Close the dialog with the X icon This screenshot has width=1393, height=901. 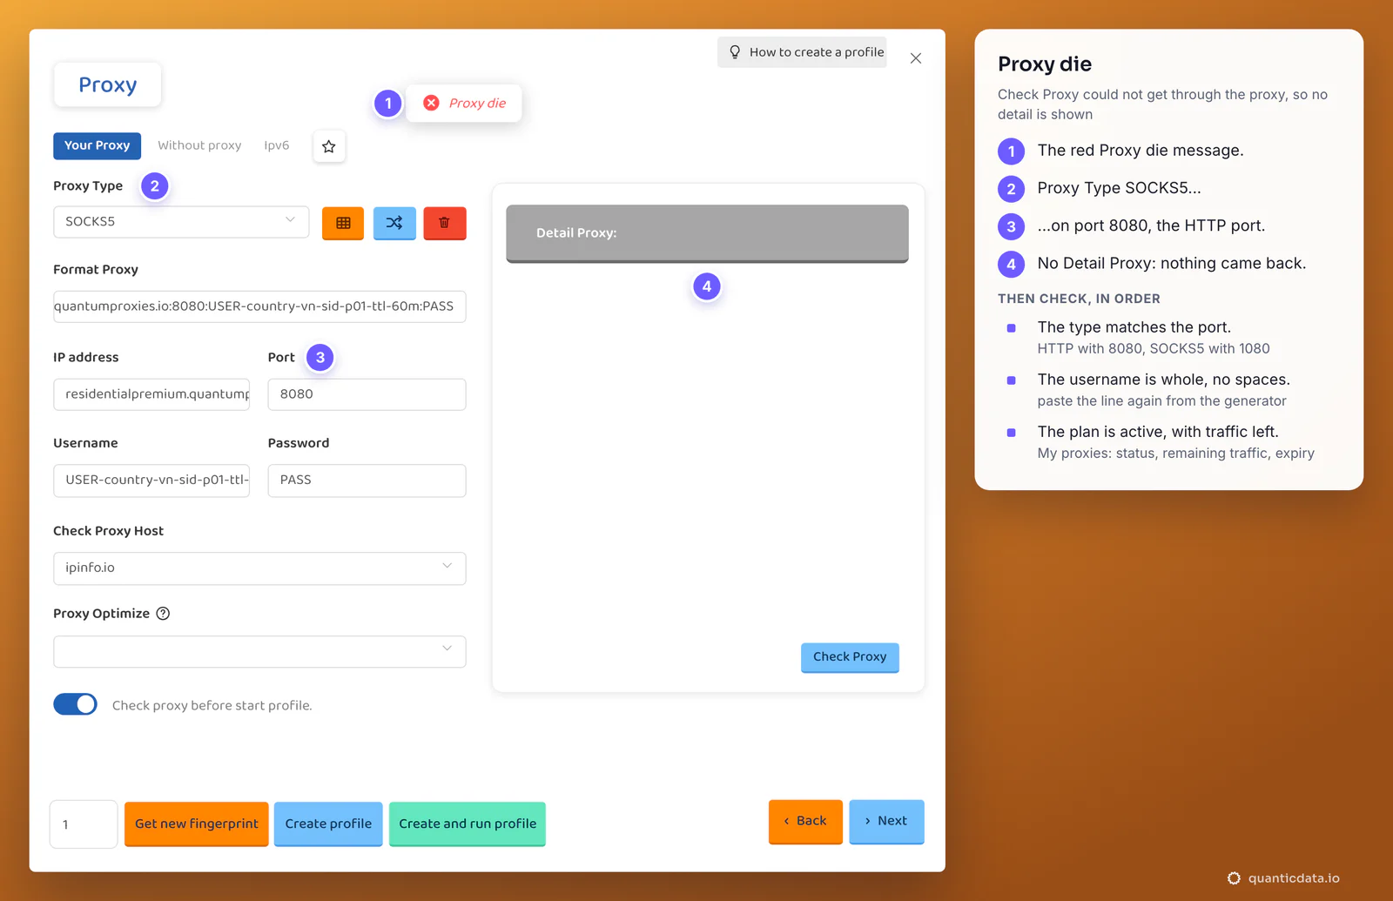(916, 58)
